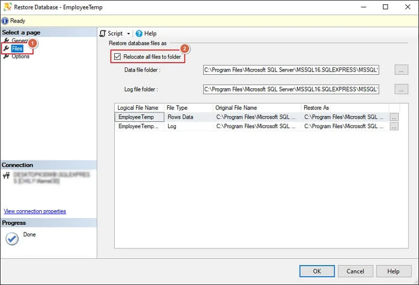The image size is (419, 285).
Task: Click the Data file folder path field
Action: pos(291,70)
